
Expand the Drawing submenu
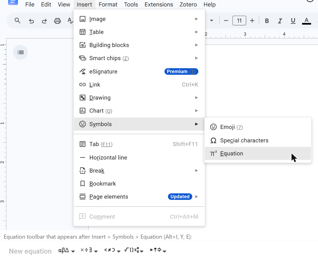coord(139,98)
